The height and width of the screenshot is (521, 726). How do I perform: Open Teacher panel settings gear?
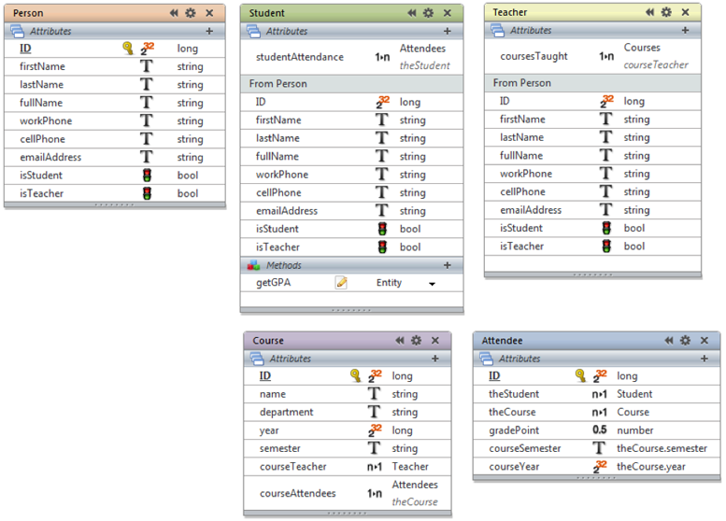666,12
